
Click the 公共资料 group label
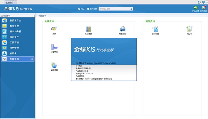(x=49, y=21)
